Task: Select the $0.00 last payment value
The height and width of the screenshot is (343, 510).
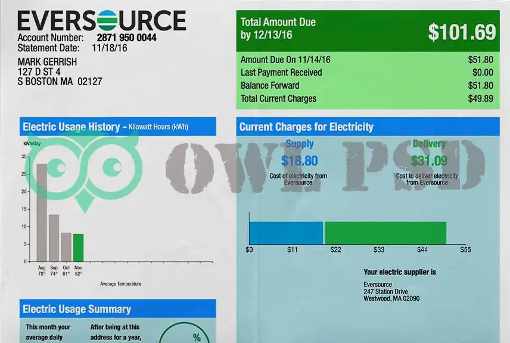Action: [483, 73]
